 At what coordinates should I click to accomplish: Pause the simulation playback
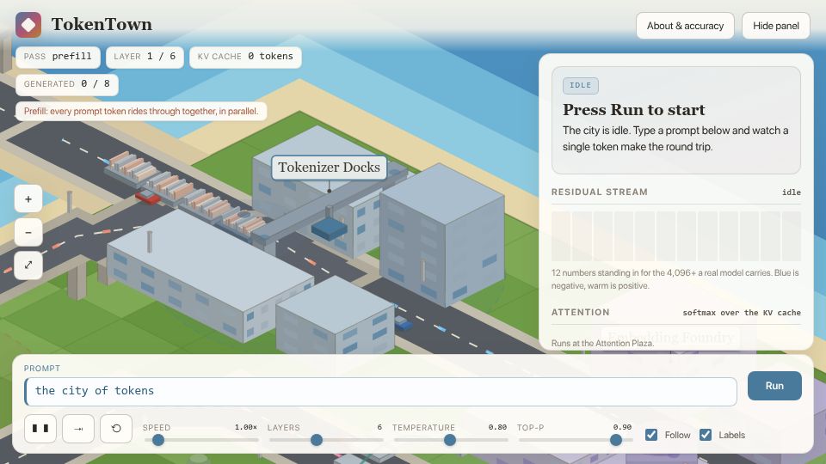40,428
